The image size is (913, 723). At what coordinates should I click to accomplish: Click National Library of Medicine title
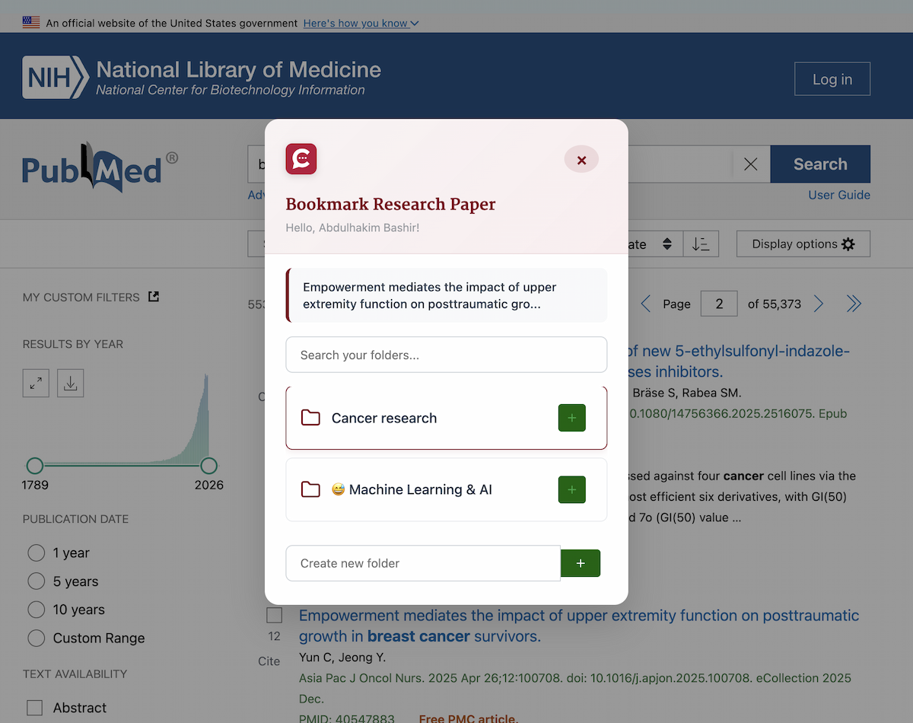[238, 70]
